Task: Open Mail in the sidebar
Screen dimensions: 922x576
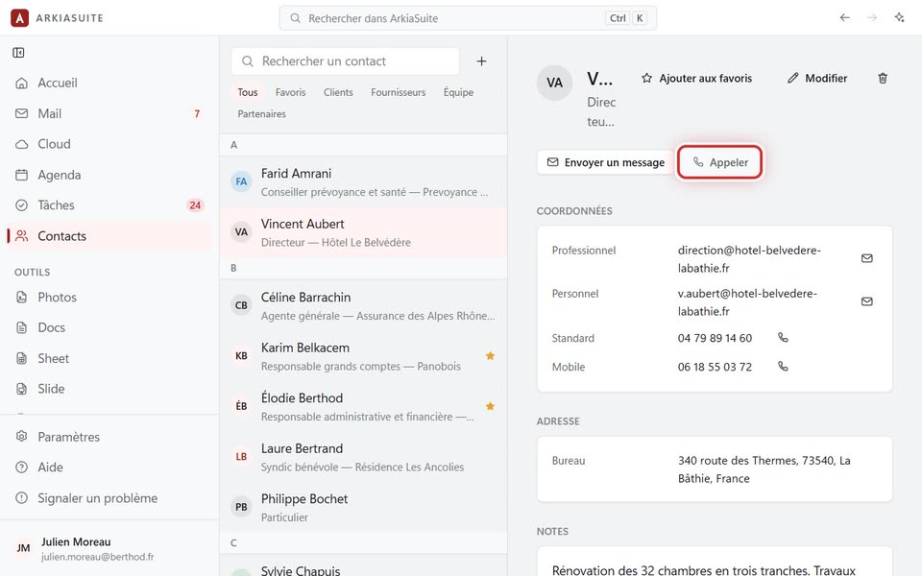Action: click(109, 113)
